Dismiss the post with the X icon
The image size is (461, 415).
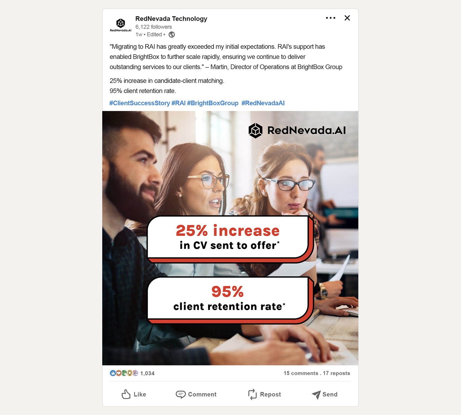pyautogui.click(x=347, y=18)
